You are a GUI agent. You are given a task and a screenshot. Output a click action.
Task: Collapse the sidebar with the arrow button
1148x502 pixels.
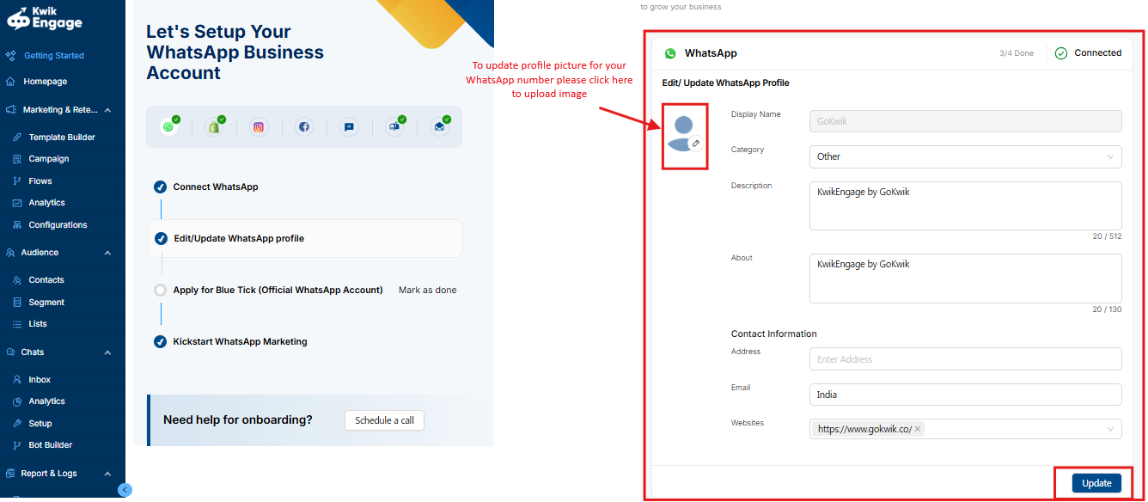click(x=125, y=490)
